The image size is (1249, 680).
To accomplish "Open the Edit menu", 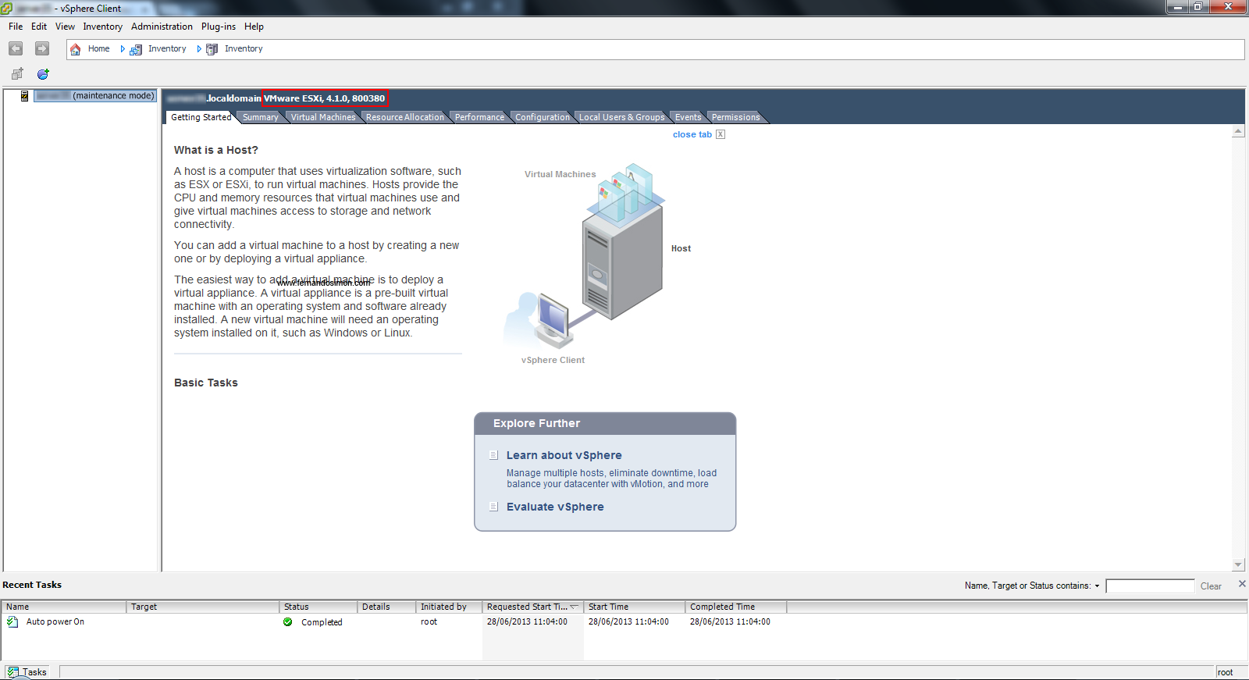I will 39,27.
